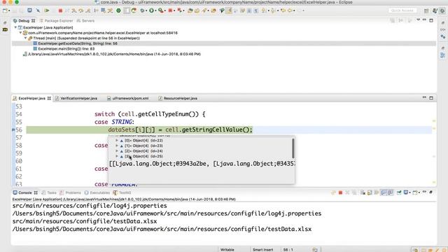Screen dimensions: 448x252
Task: Minimize the editor area panel
Action: coord(425,98)
